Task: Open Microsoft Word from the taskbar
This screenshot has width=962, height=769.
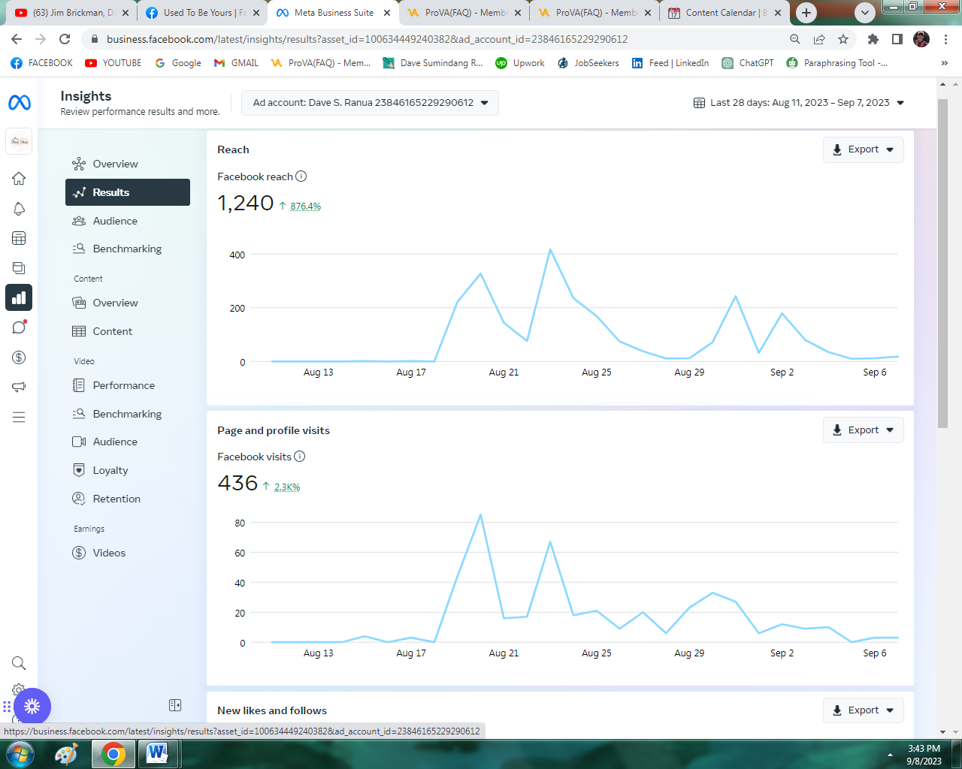Action: [x=158, y=754]
